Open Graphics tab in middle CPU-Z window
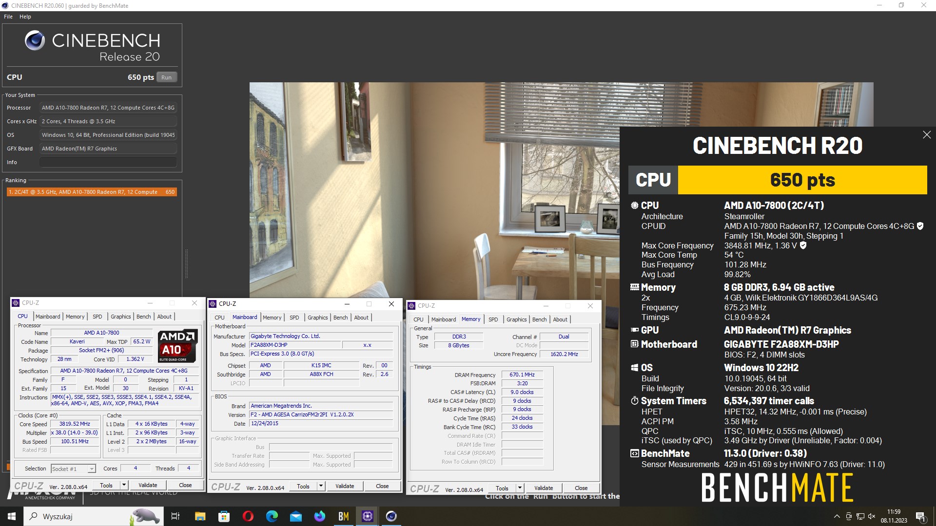The image size is (936, 526). tap(317, 318)
